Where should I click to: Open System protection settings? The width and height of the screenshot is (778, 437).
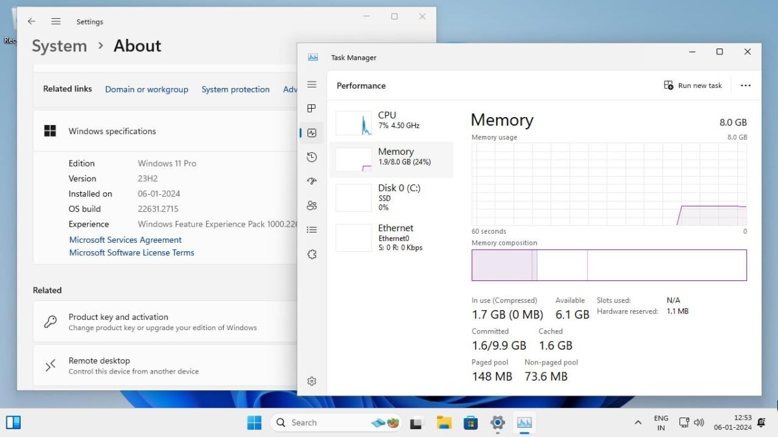235,89
